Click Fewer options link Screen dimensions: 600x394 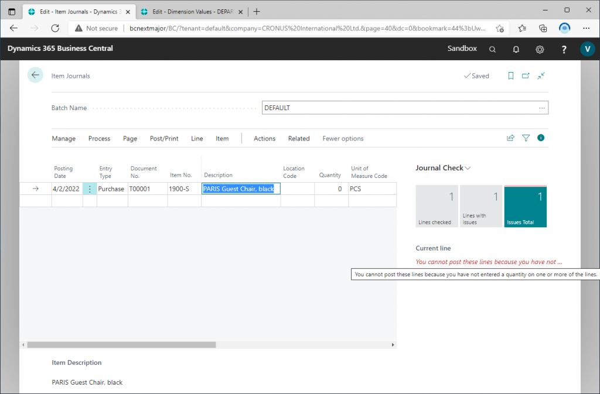pyautogui.click(x=343, y=139)
